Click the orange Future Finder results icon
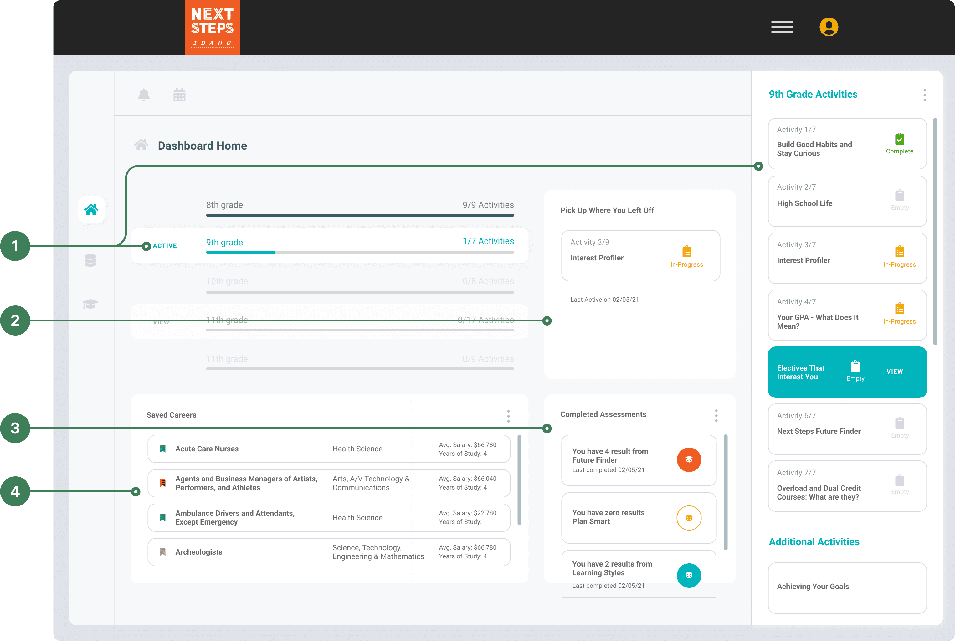 (689, 459)
